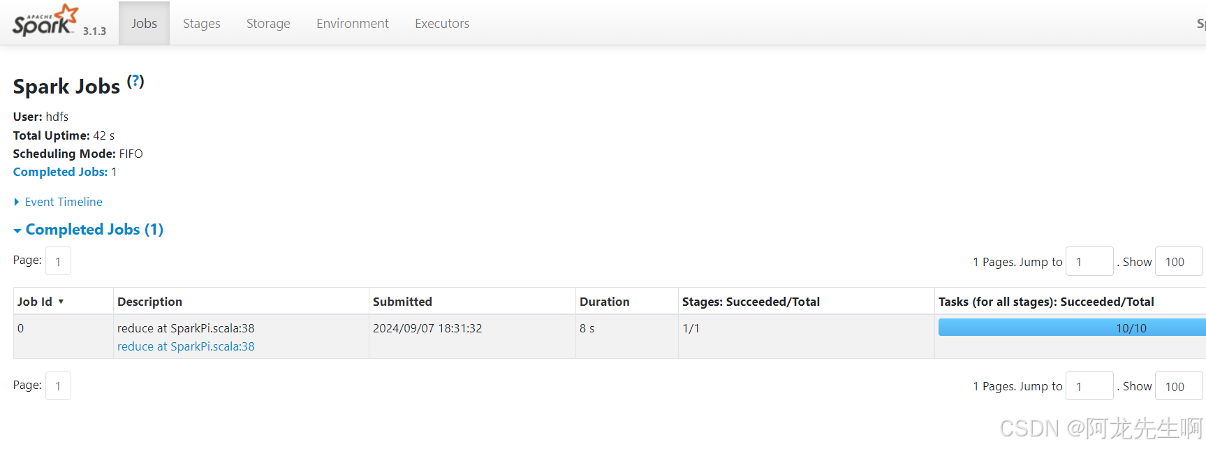
Task: Click the 10/10 tasks progress bar
Action: (x=1072, y=327)
